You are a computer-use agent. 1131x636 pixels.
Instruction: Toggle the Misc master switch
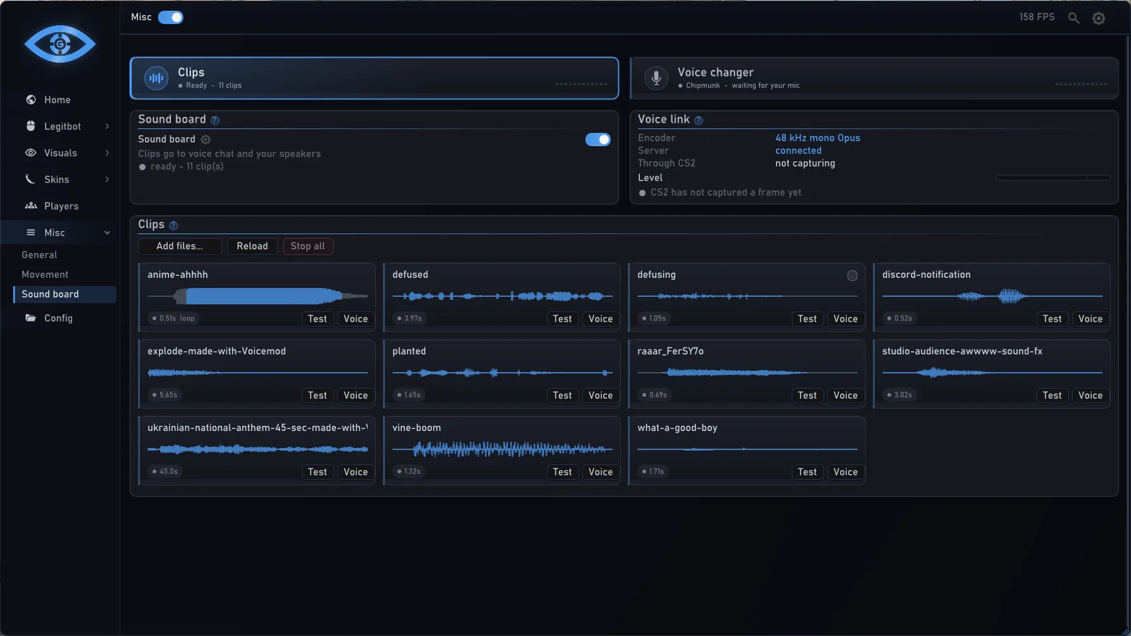171,17
